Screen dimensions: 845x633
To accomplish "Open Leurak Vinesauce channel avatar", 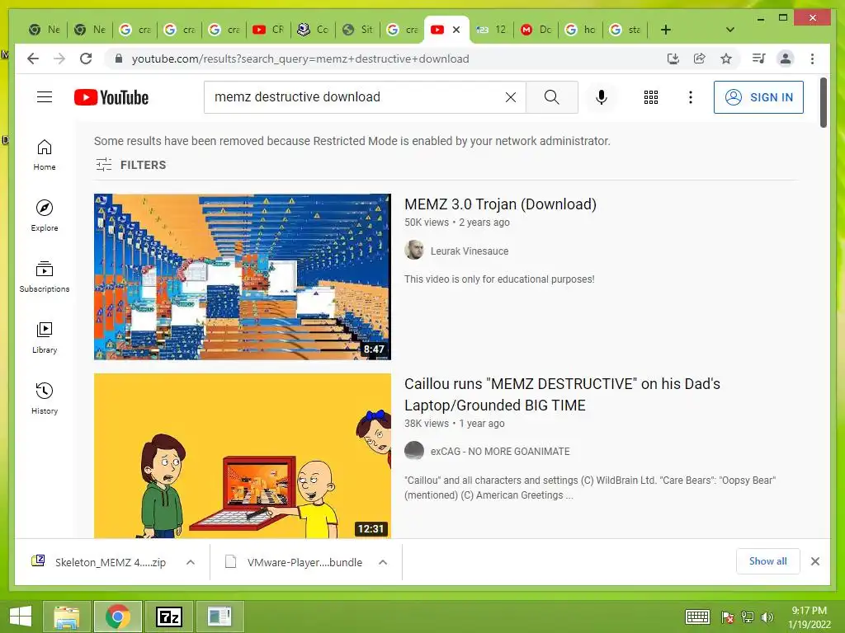I will 414,251.
